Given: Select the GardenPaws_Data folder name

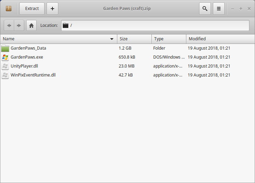Looking at the screenshot, I should 28,48.
